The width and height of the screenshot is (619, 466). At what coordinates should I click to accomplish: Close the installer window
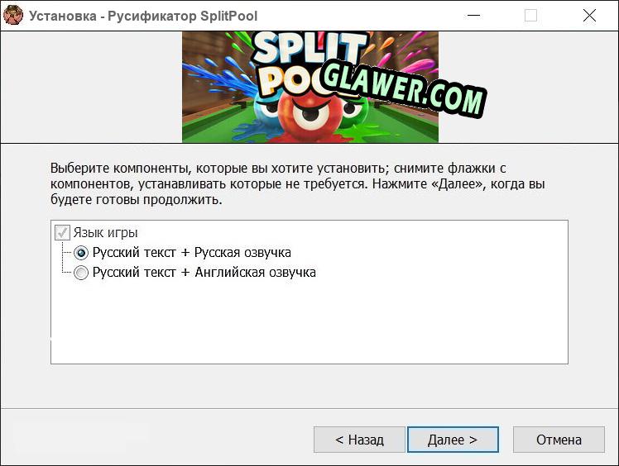click(x=589, y=16)
